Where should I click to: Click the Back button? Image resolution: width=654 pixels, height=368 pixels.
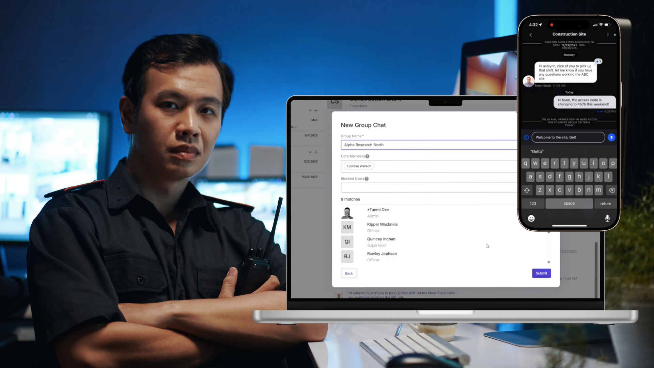click(349, 273)
